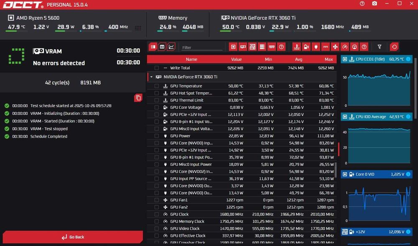Filter sensors by CPU category icon

click(x=233, y=47)
